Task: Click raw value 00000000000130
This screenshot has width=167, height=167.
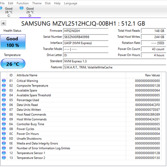Action: (147, 158)
